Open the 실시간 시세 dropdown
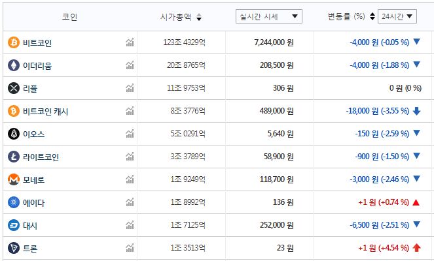434x261 pixels. [x=268, y=16]
